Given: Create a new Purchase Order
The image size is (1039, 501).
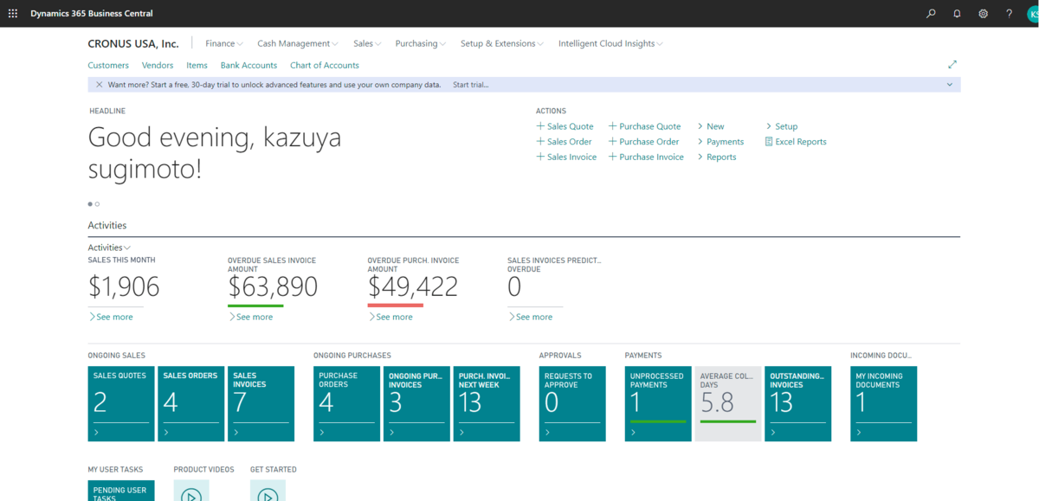Looking at the screenshot, I should click(x=644, y=142).
